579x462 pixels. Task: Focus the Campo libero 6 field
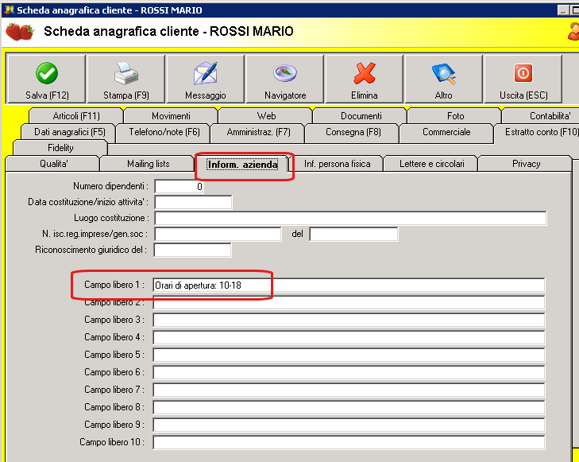[349, 372]
